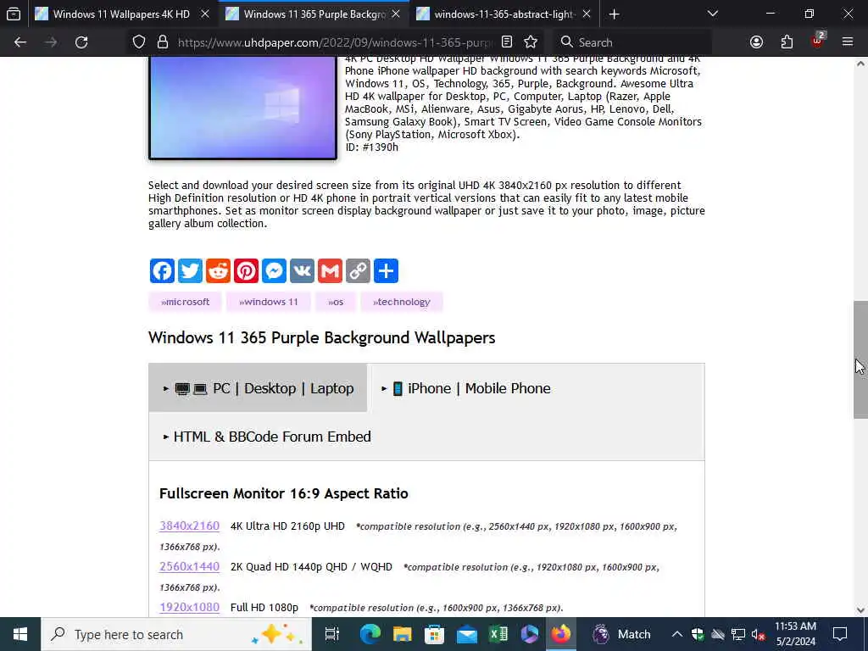Image resolution: width=868 pixels, height=651 pixels.
Task: Close the windows-11-365-abstract-light tab
Action: coord(587,14)
